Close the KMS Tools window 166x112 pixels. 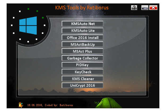(x=153, y=7)
